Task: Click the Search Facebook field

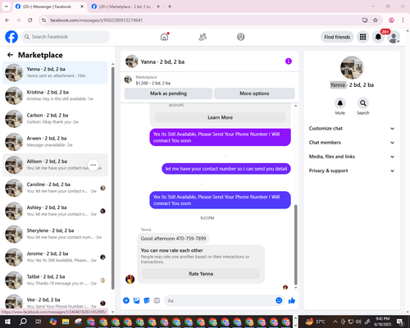Action: pyautogui.click(x=66, y=37)
